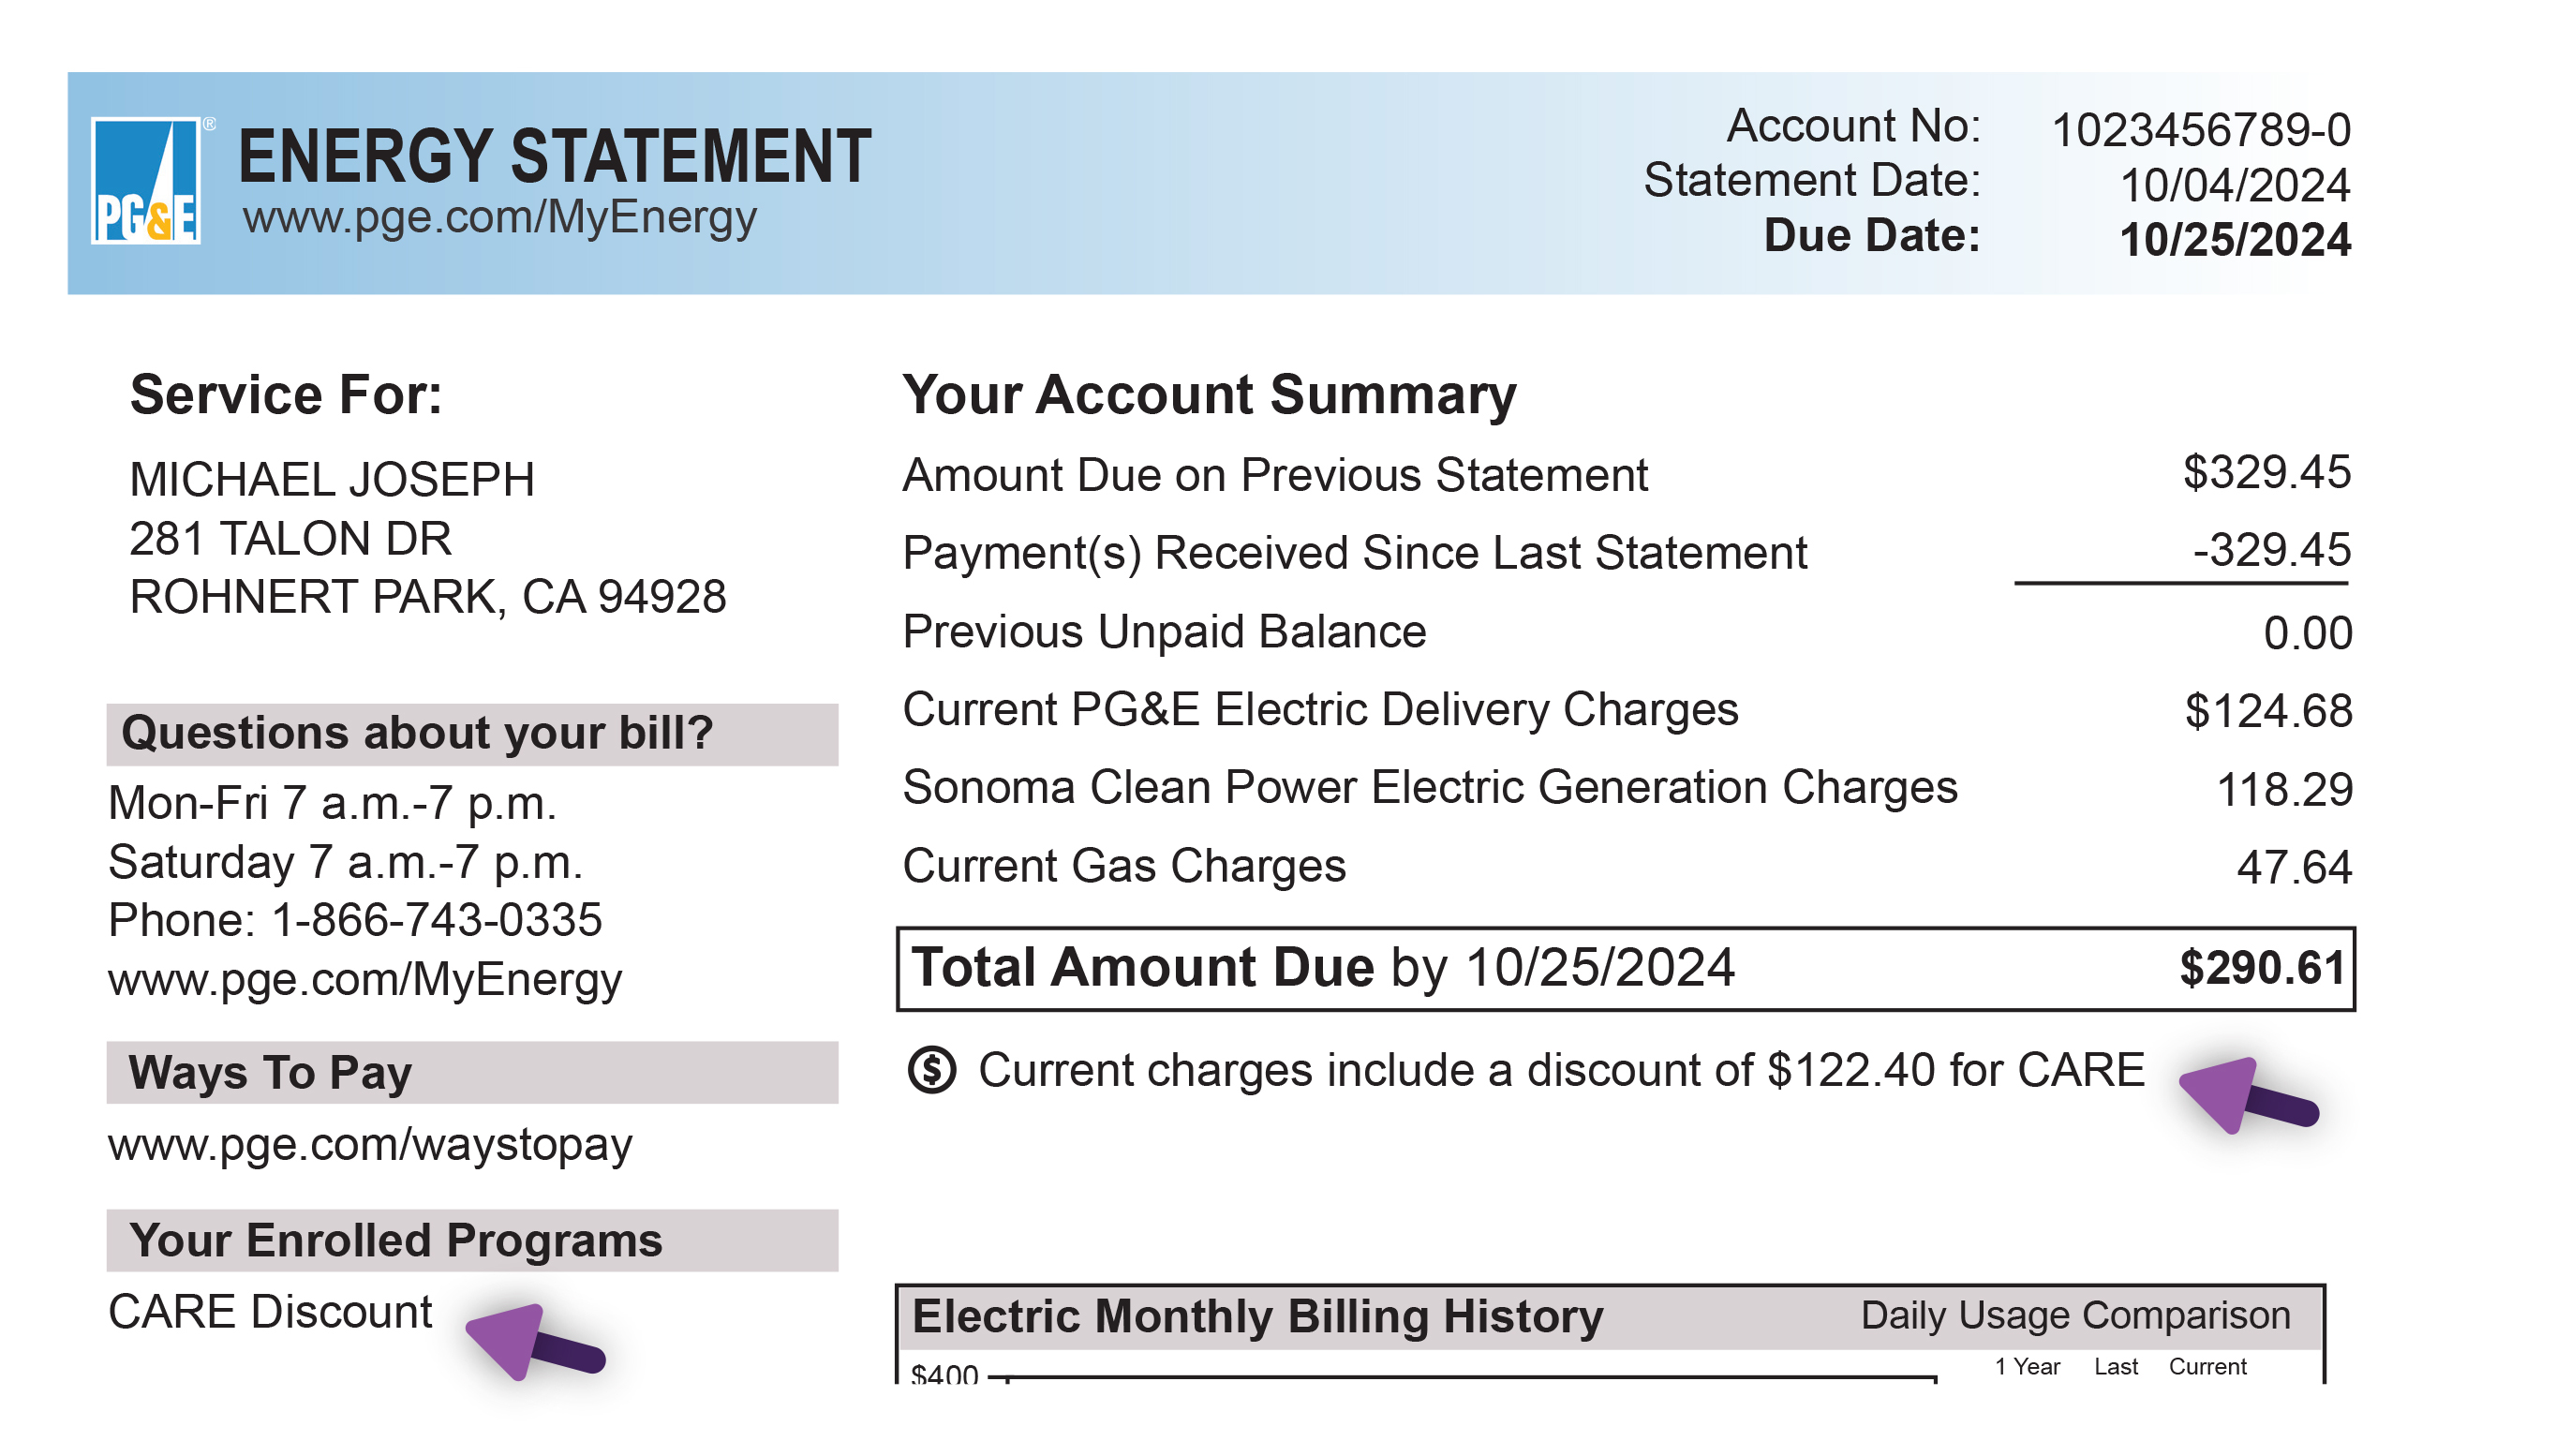Click the Questions about your bill heading
The height and width of the screenshot is (1456, 2556).
pos(417,734)
